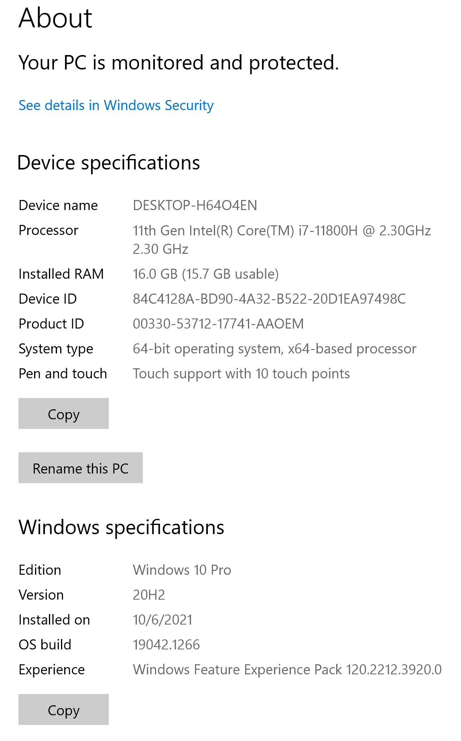461x741 pixels.
Task: Click the Device ID value starting 84C4128A
Action: pyautogui.click(x=269, y=299)
